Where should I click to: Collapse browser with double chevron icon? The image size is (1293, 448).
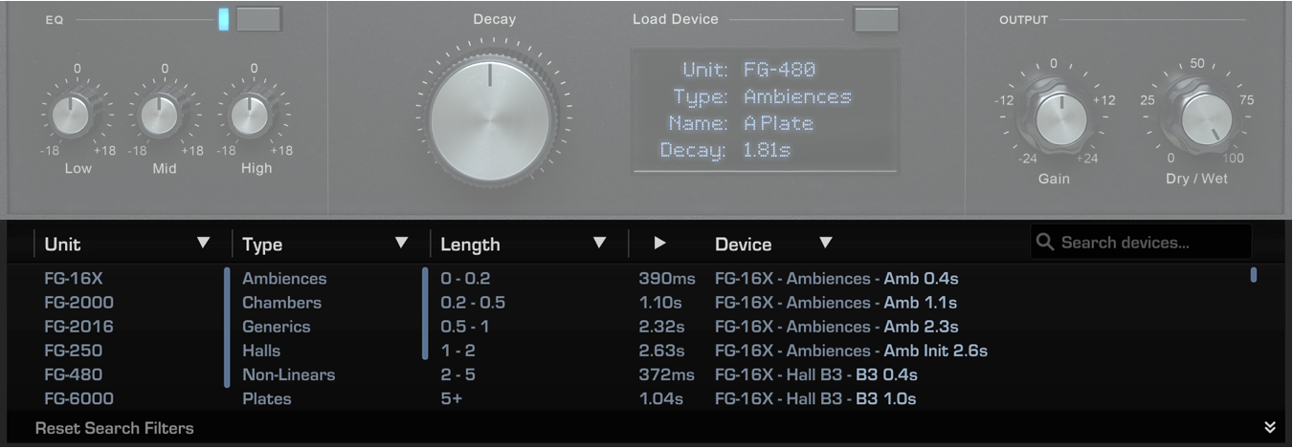[1270, 427]
